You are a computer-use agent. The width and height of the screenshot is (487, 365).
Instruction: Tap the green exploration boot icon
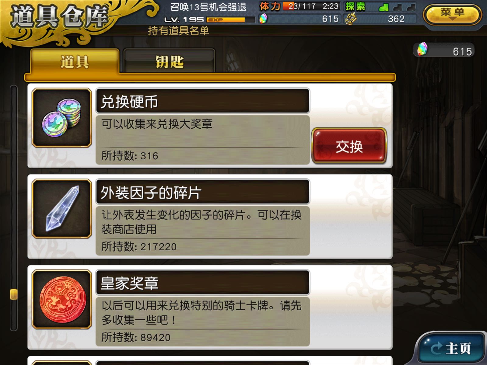(x=384, y=7)
